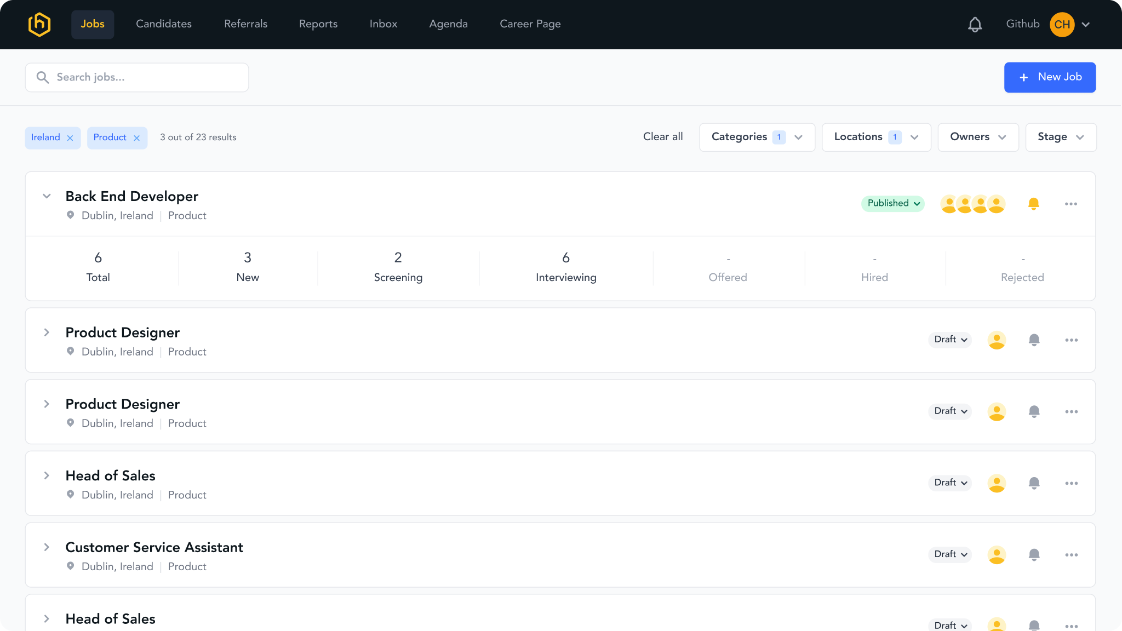Open the Candidates section

tap(163, 24)
